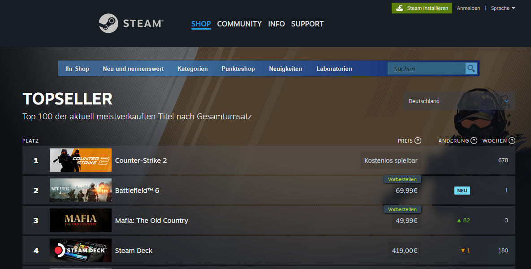Click weeks value 678 for Counter-Strike 2
Viewport: 531px width, 269px height.
503,161
